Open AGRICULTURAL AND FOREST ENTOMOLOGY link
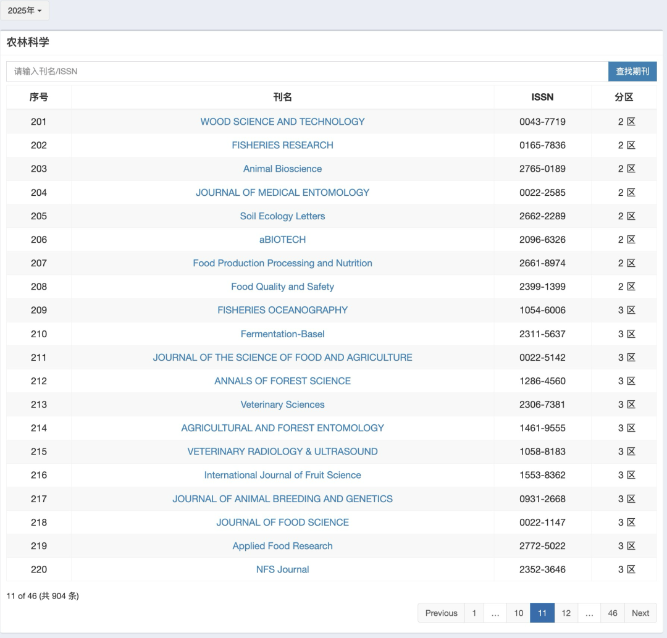The height and width of the screenshot is (638, 667). pyautogui.click(x=282, y=428)
